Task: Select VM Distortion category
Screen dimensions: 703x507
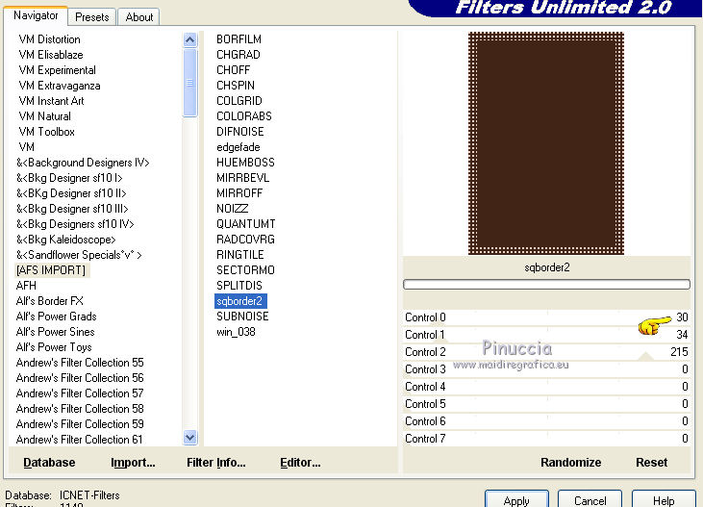Action: [x=49, y=39]
